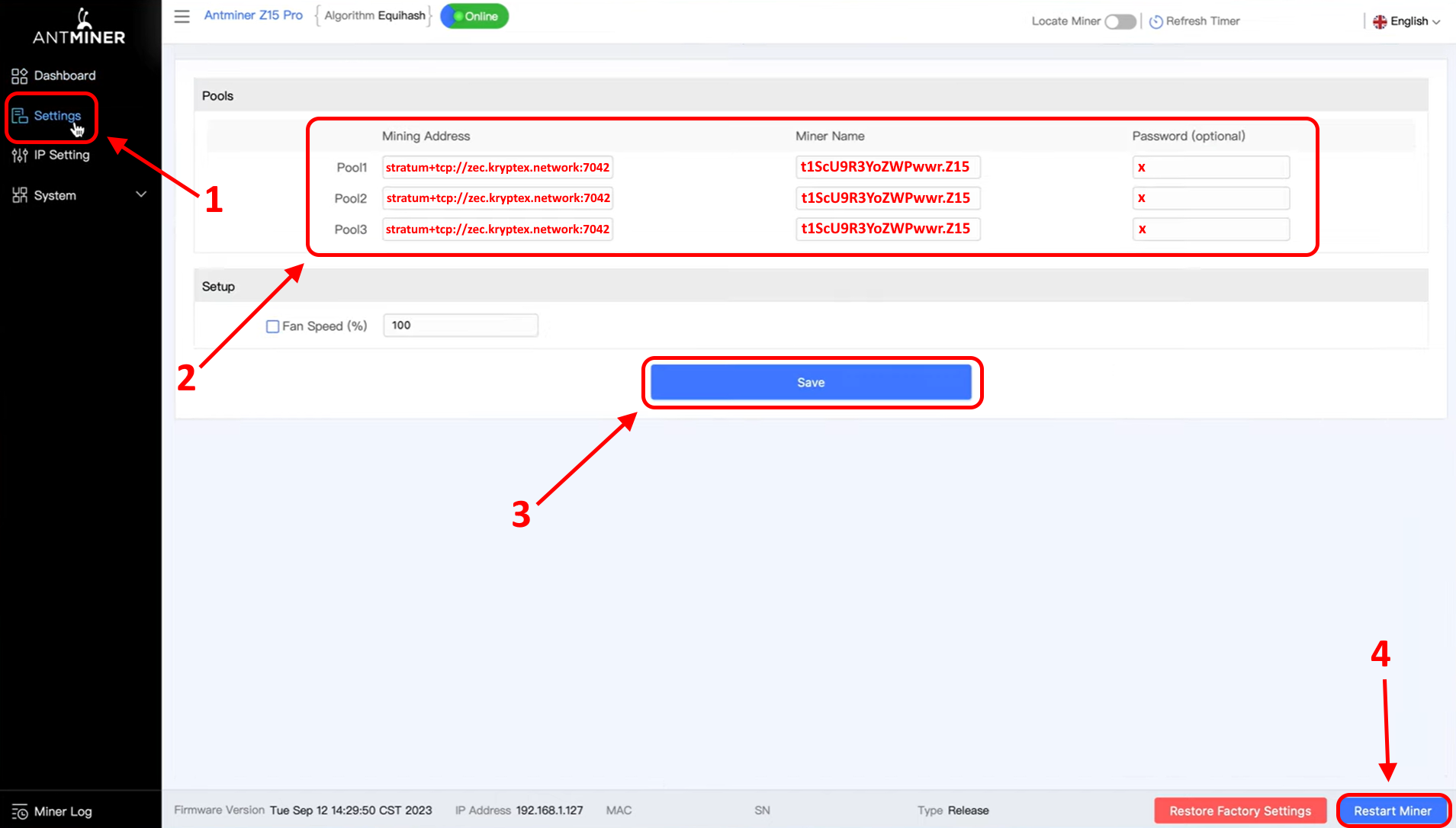Open the English language dropdown
This screenshot has width=1456, height=828.
[x=1407, y=21]
